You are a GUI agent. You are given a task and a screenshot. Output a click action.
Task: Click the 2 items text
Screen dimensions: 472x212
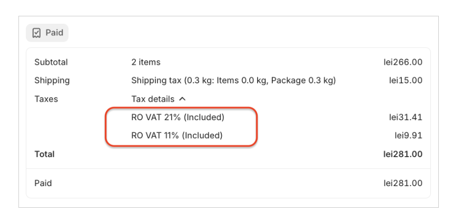pyautogui.click(x=146, y=62)
